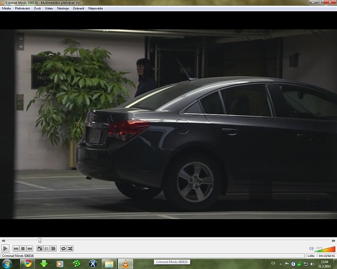This screenshot has height=269, width=337.
Task: Open extended settings (equalizer sliders icon)
Action: [54, 249]
